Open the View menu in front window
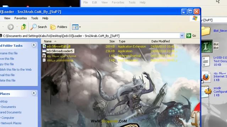 pyautogui.click(x=7, y=18)
